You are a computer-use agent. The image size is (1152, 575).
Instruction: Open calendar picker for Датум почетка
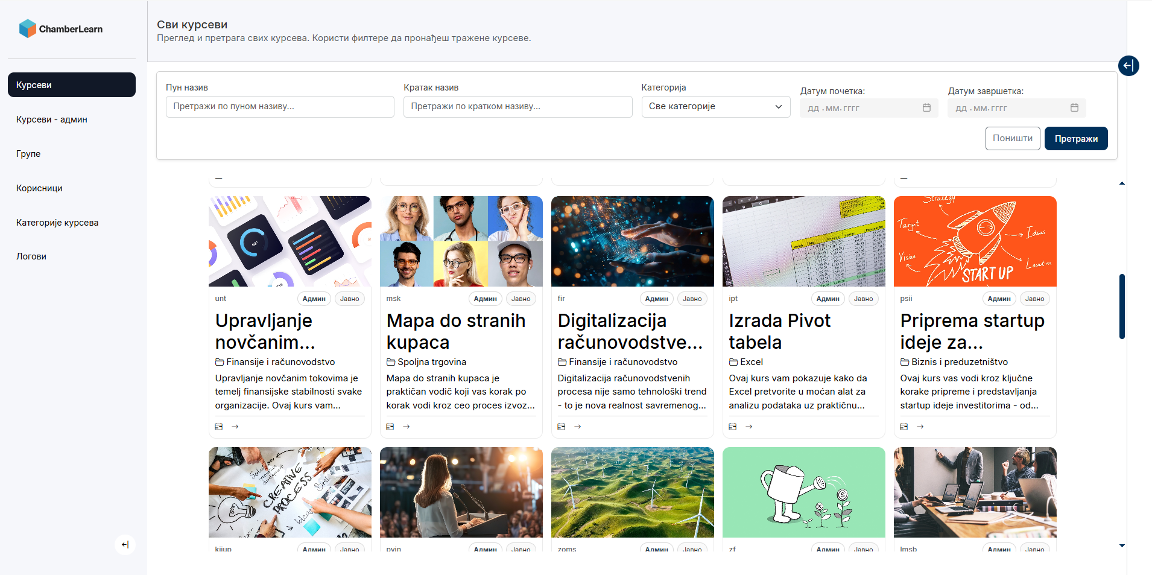click(926, 107)
